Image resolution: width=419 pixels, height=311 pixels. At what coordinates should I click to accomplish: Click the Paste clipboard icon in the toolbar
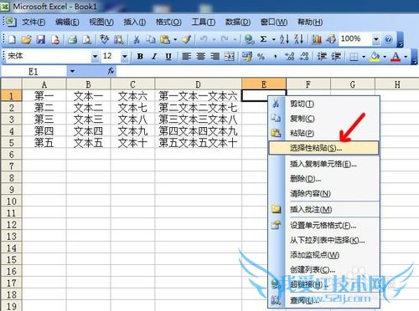click(165, 39)
